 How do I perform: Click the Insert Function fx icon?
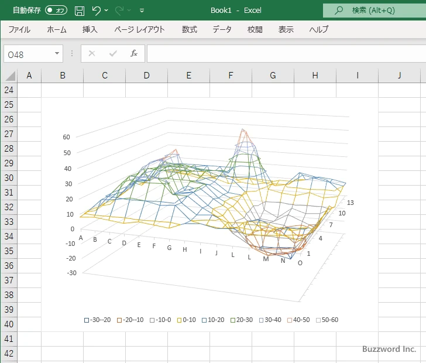(134, 53)
